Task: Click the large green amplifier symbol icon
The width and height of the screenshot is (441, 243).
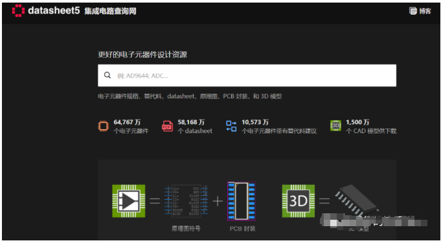Action: pos(129,201)
